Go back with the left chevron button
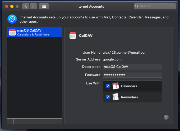The image size is (180, 131). 26,6
